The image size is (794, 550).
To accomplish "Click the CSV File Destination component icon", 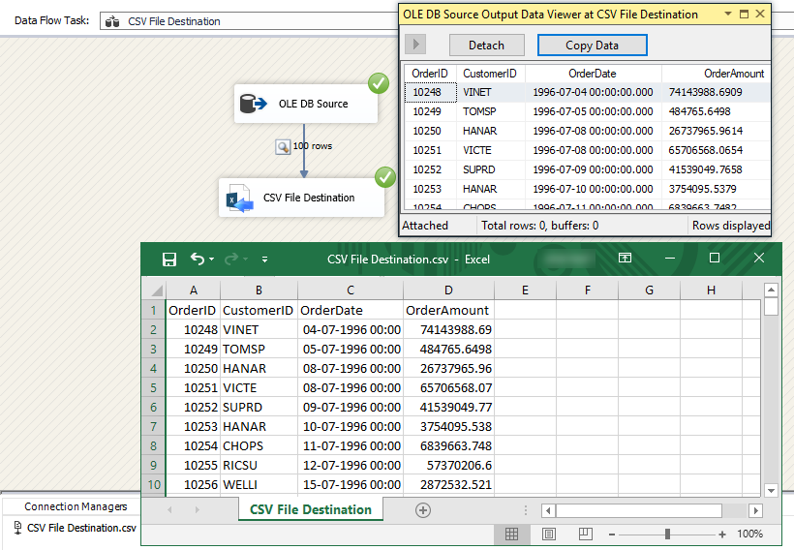I will [x=239, y=199].
